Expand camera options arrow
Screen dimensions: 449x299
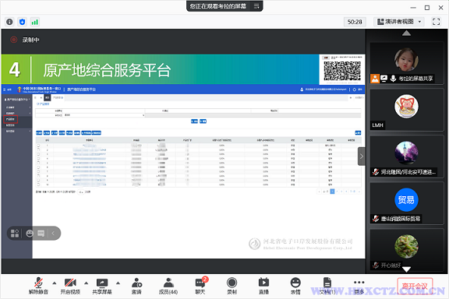[87, 283]
